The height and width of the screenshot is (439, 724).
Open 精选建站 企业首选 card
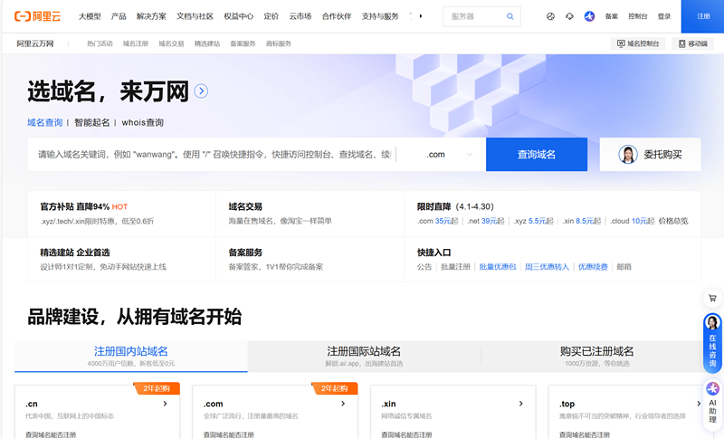[x=121, y=259]
